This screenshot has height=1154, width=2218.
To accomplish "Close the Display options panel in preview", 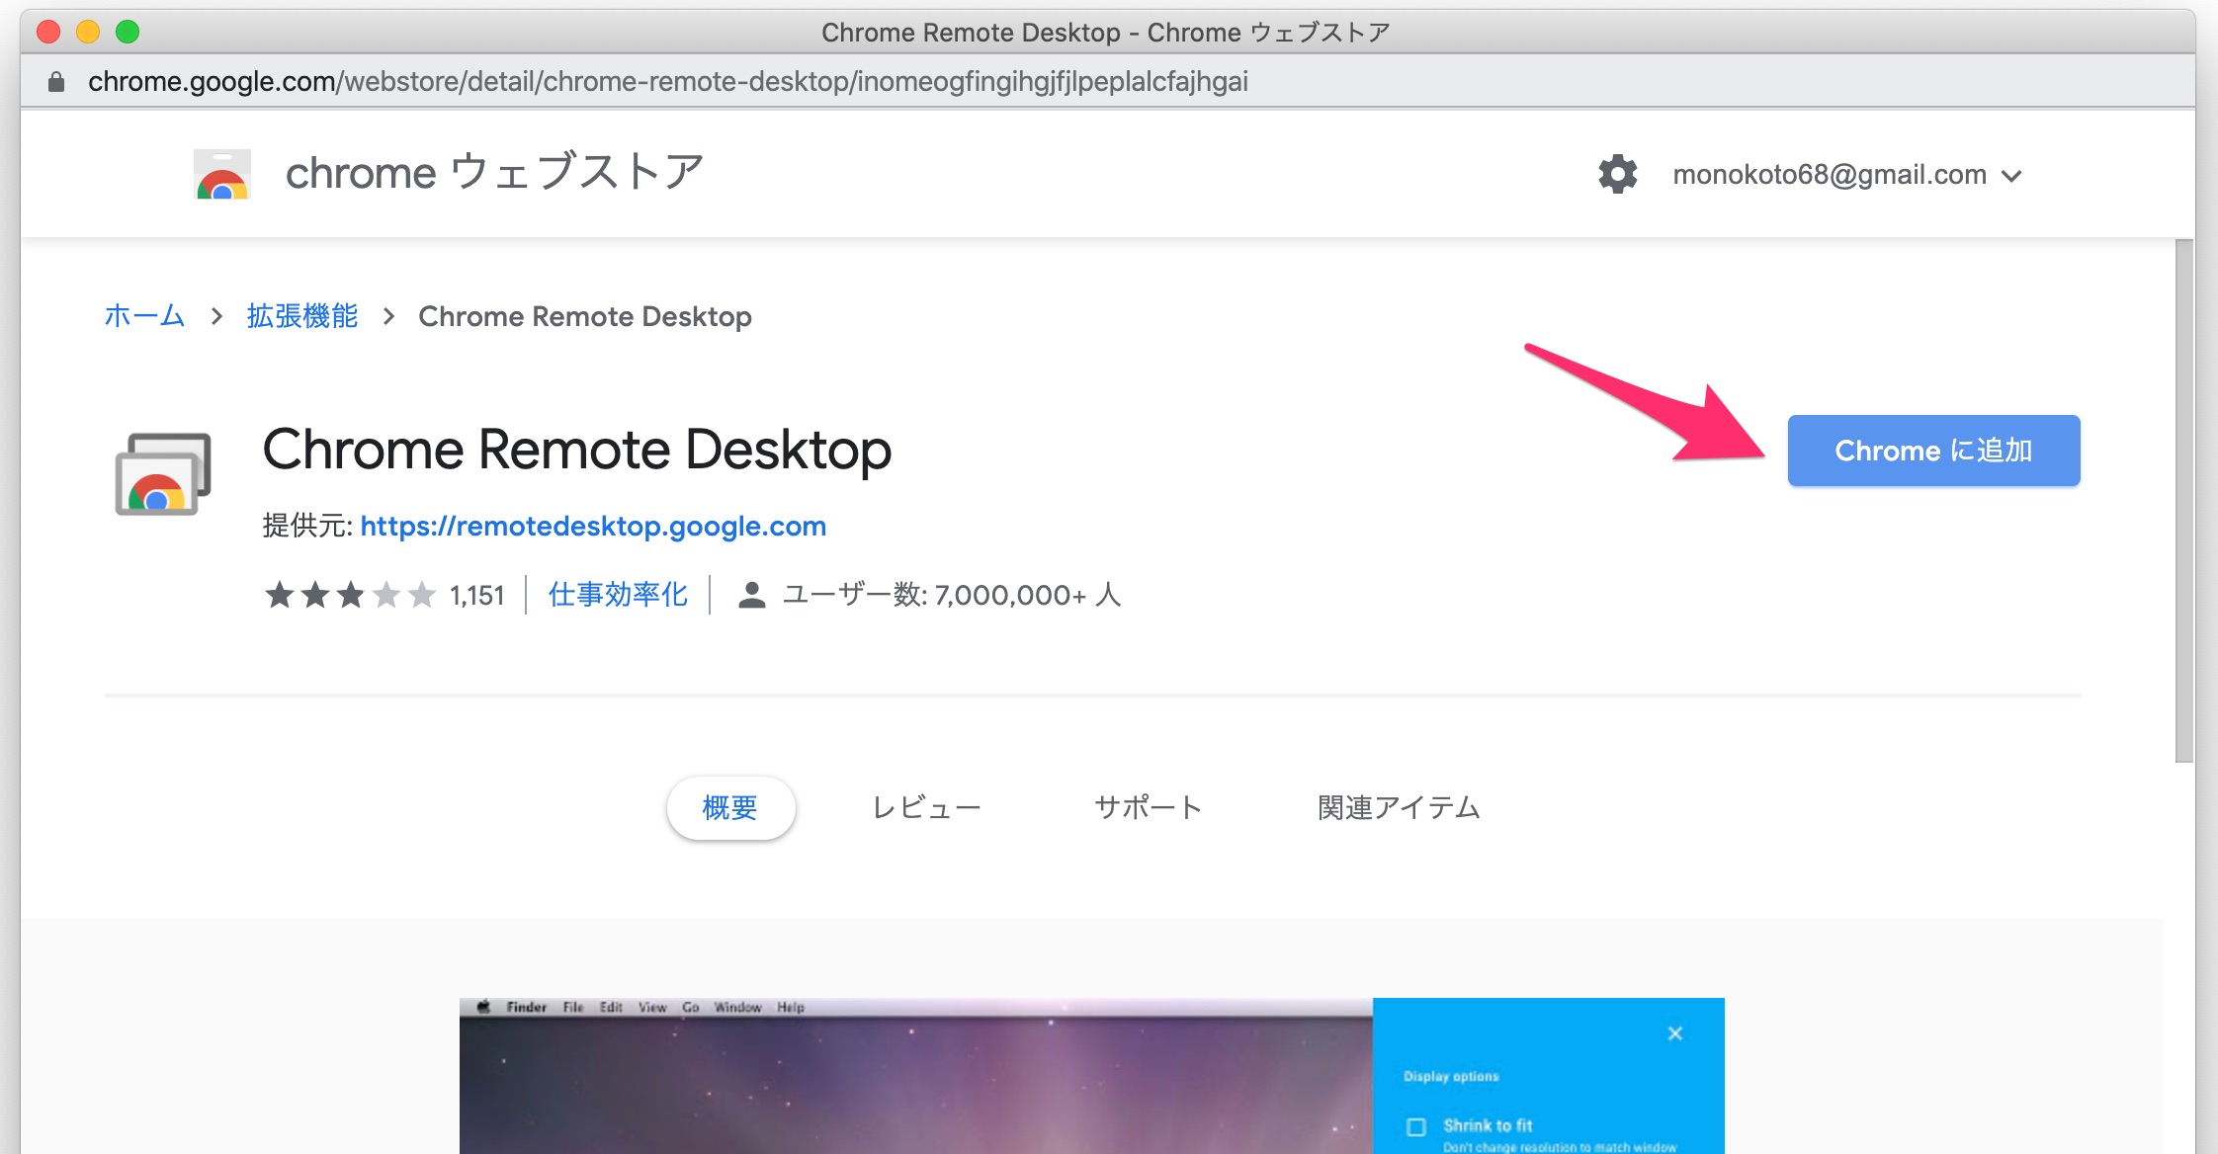I will click(1675, 1033).
